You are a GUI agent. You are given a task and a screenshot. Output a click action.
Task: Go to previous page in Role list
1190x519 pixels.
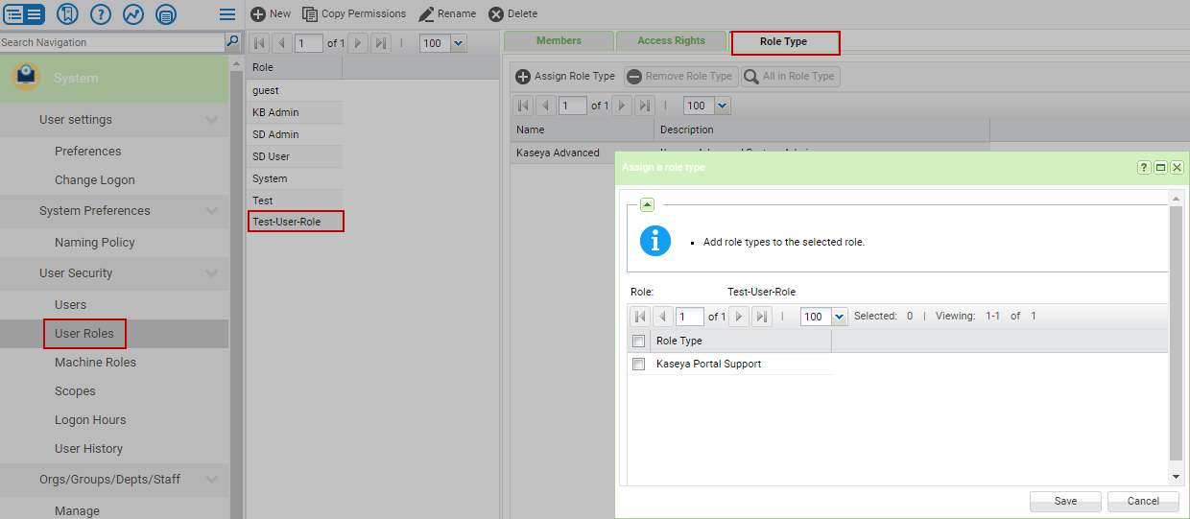click(282, 43)
